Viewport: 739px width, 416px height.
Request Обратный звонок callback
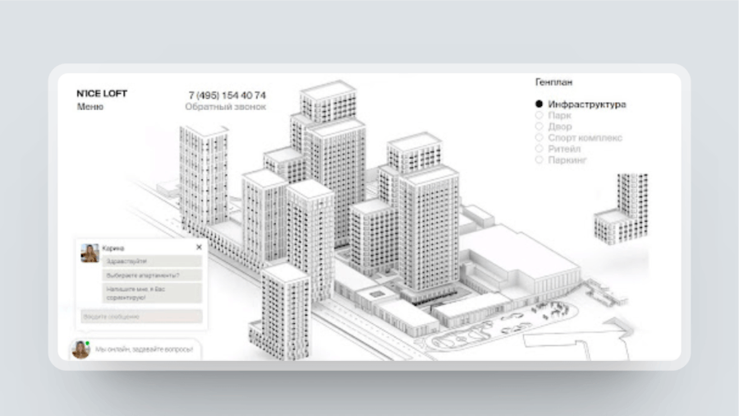click(225, 107)
